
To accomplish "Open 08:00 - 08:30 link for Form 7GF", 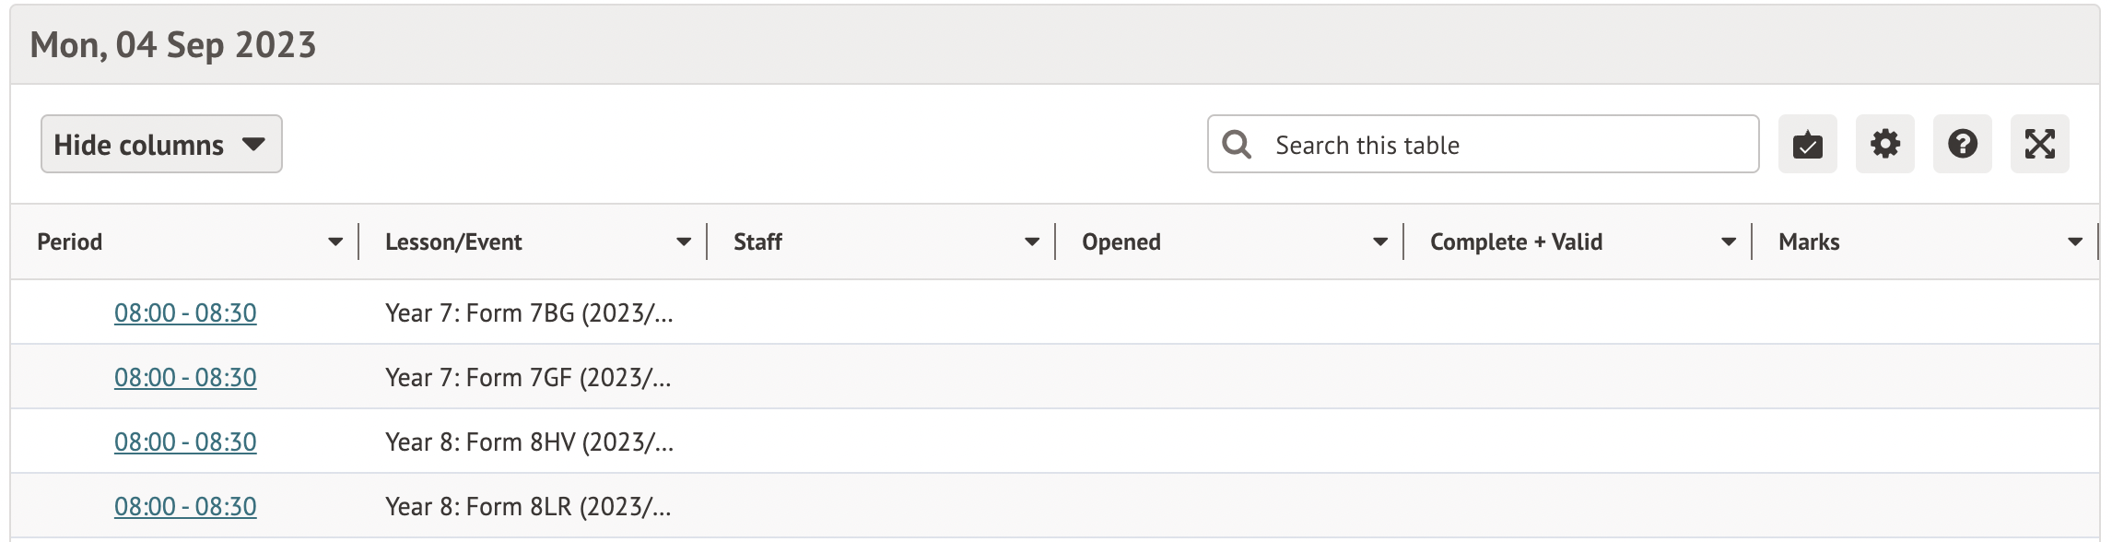I will tap(185, 378).
